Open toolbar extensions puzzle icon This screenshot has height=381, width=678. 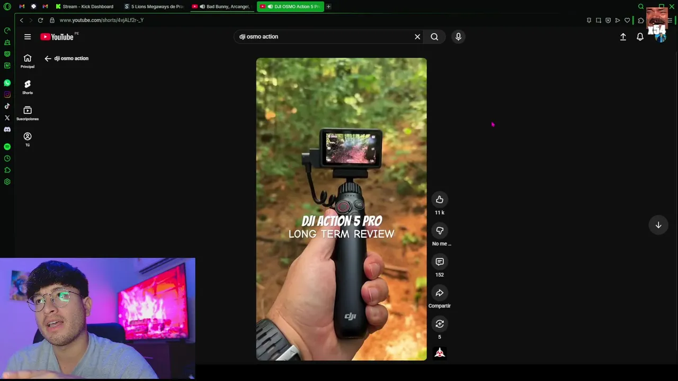coord(641,20)
